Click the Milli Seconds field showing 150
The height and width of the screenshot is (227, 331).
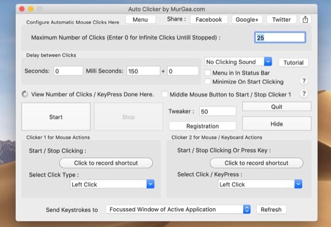pyautogui.click(x=143, y=71)
